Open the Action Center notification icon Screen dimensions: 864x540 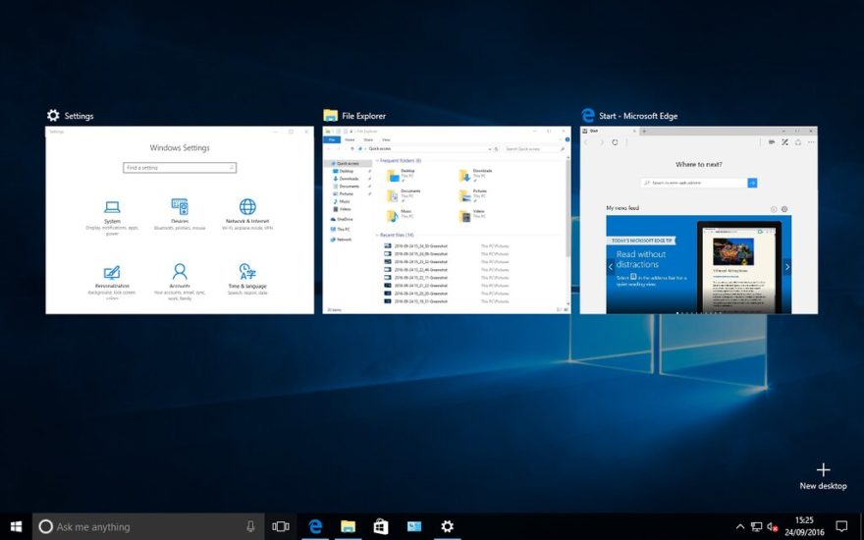pyautogui.click(x=841, y=527)
